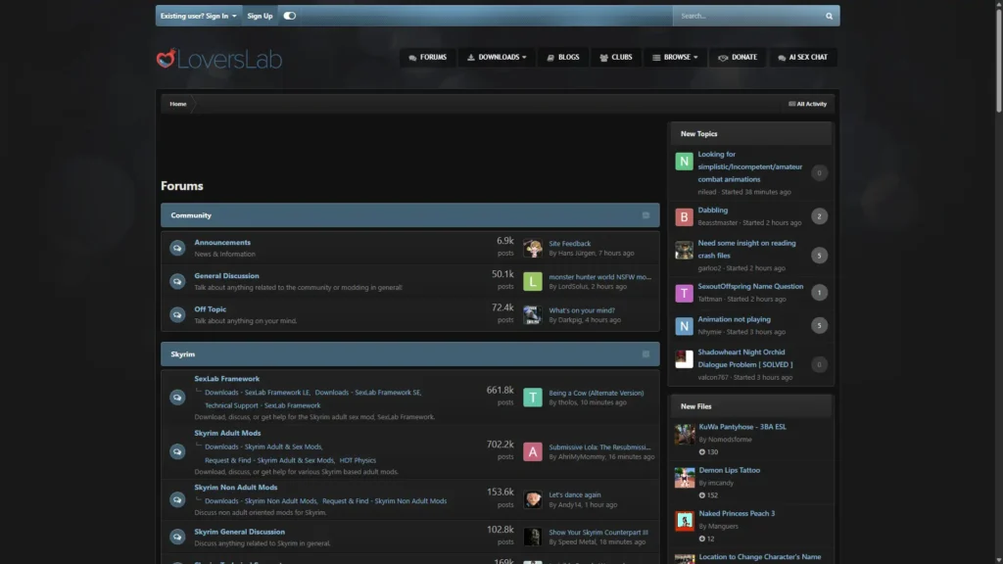1003x564 pixels.
Task: Click the Announcements forum bubble icon
Action: coord(177,248)
